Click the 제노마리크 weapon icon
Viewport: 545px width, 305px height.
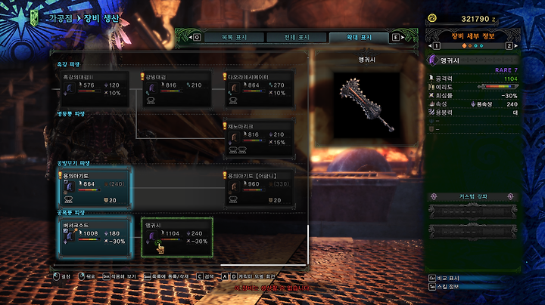[x=234, y=137]
